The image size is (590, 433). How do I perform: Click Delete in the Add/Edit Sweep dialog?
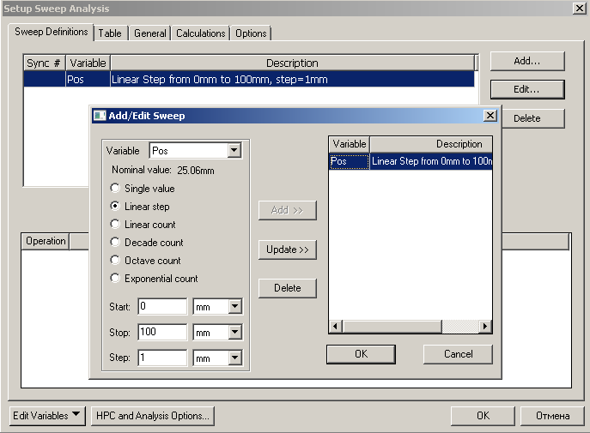(288, 288)
